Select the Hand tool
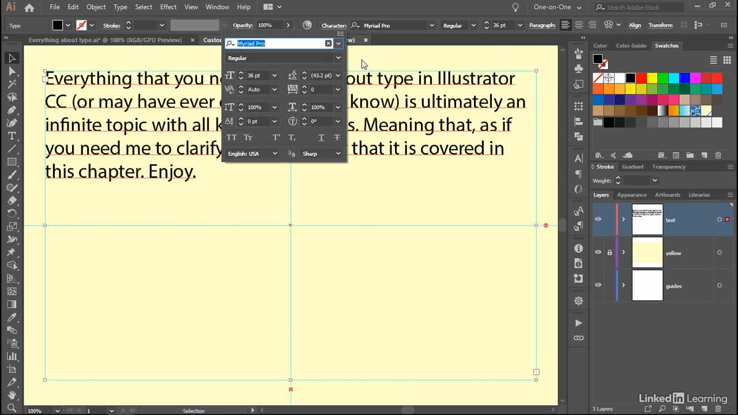738x415 pixels. pos(12,395)
